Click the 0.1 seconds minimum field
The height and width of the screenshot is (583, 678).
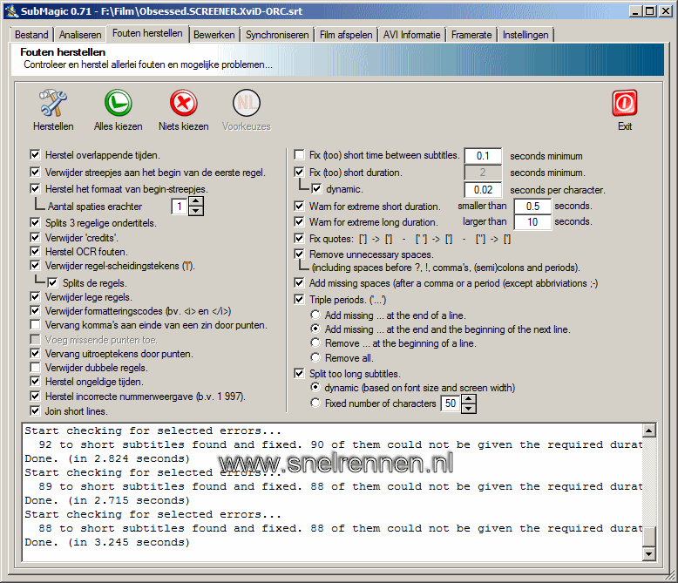(483, 156)
